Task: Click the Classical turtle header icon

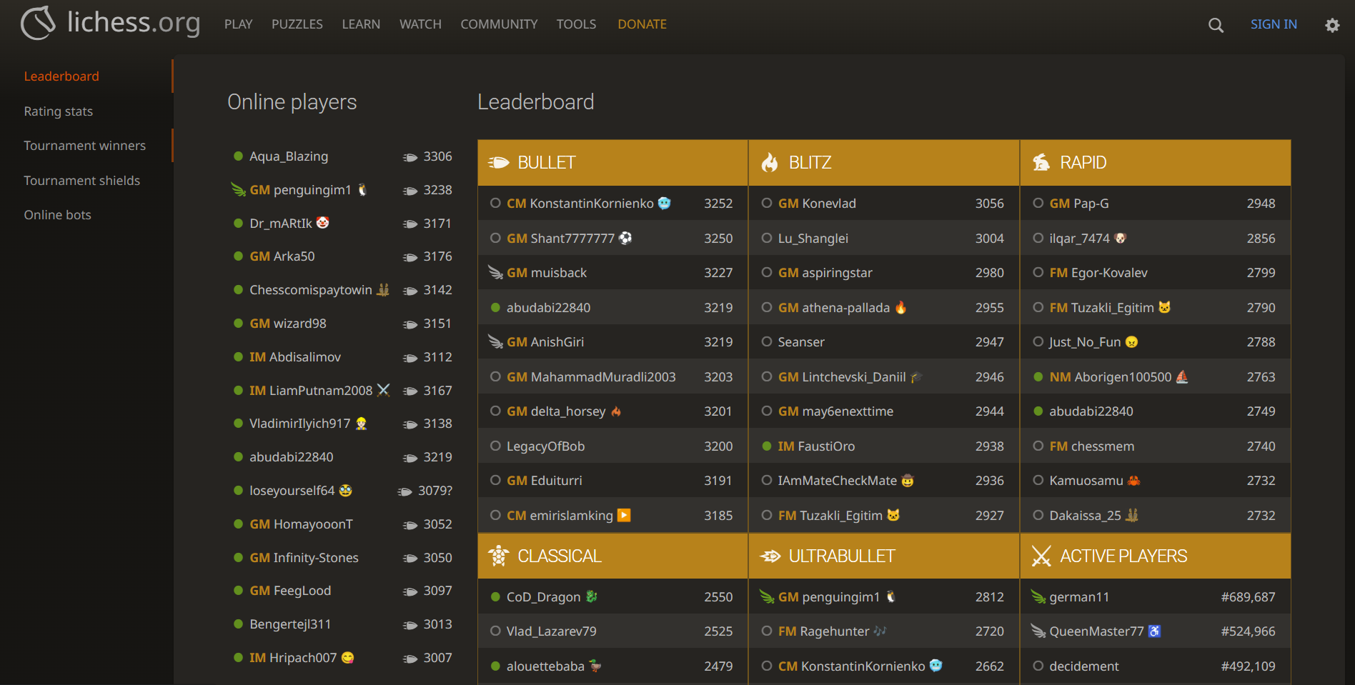Action: coord(498,556)
